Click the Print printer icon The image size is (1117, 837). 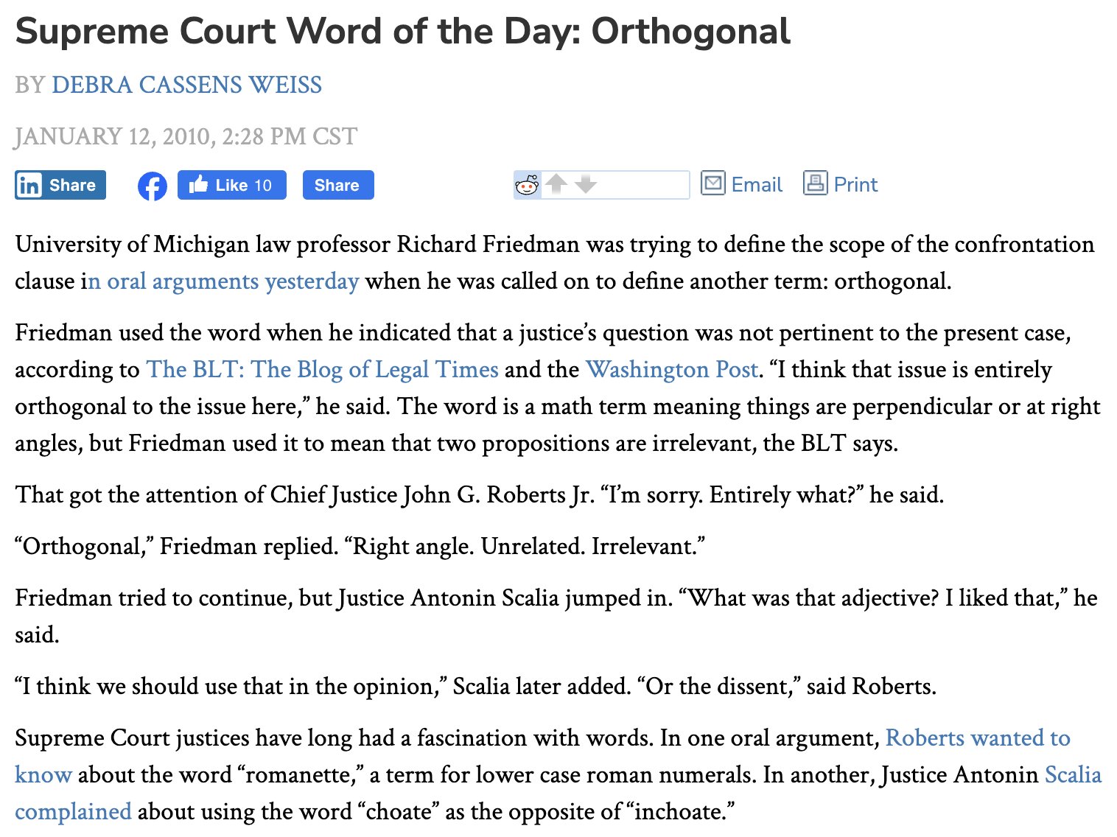815,183
